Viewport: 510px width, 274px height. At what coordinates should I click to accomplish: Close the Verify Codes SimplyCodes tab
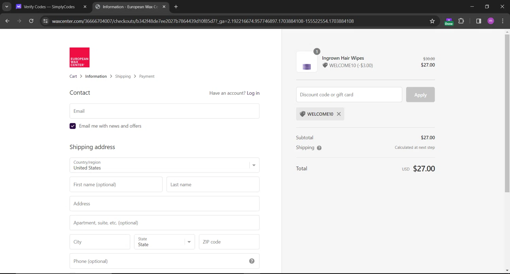pyautogui.click(x=85, y=7)
